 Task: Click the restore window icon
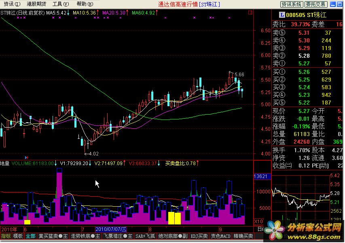pyautogui.click(x=340, y=4)
